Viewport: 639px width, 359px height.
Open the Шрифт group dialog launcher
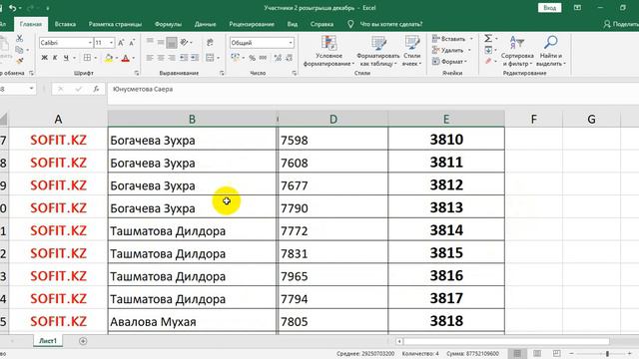click(x=137, y=73)
